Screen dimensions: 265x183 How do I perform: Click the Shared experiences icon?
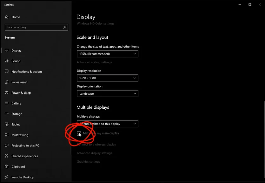click(6, 156)
